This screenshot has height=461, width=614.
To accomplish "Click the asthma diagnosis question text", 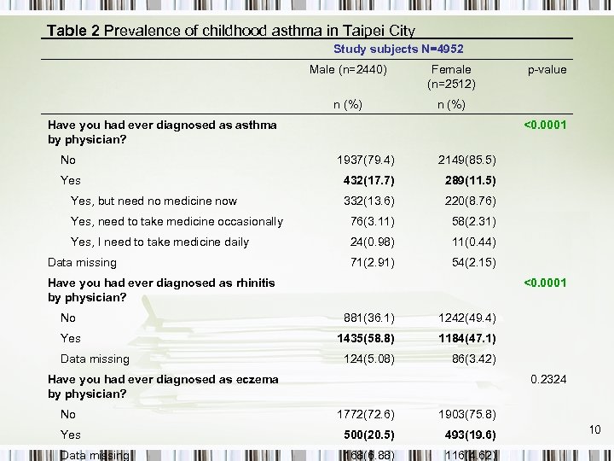I will pyautogui.click(x=162, y=131).
